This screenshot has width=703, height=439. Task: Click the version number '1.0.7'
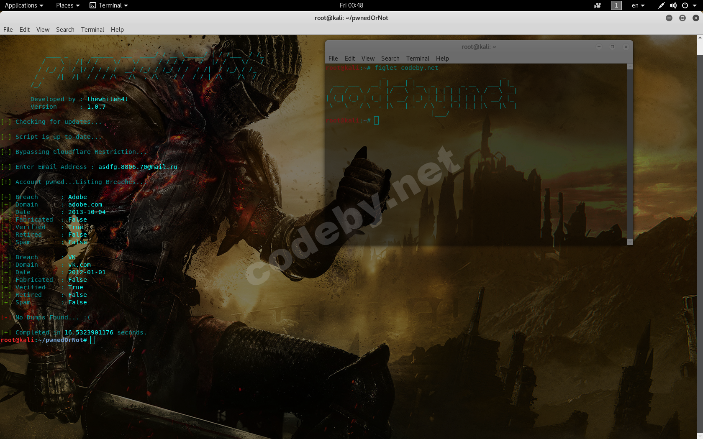pos(96,107)
